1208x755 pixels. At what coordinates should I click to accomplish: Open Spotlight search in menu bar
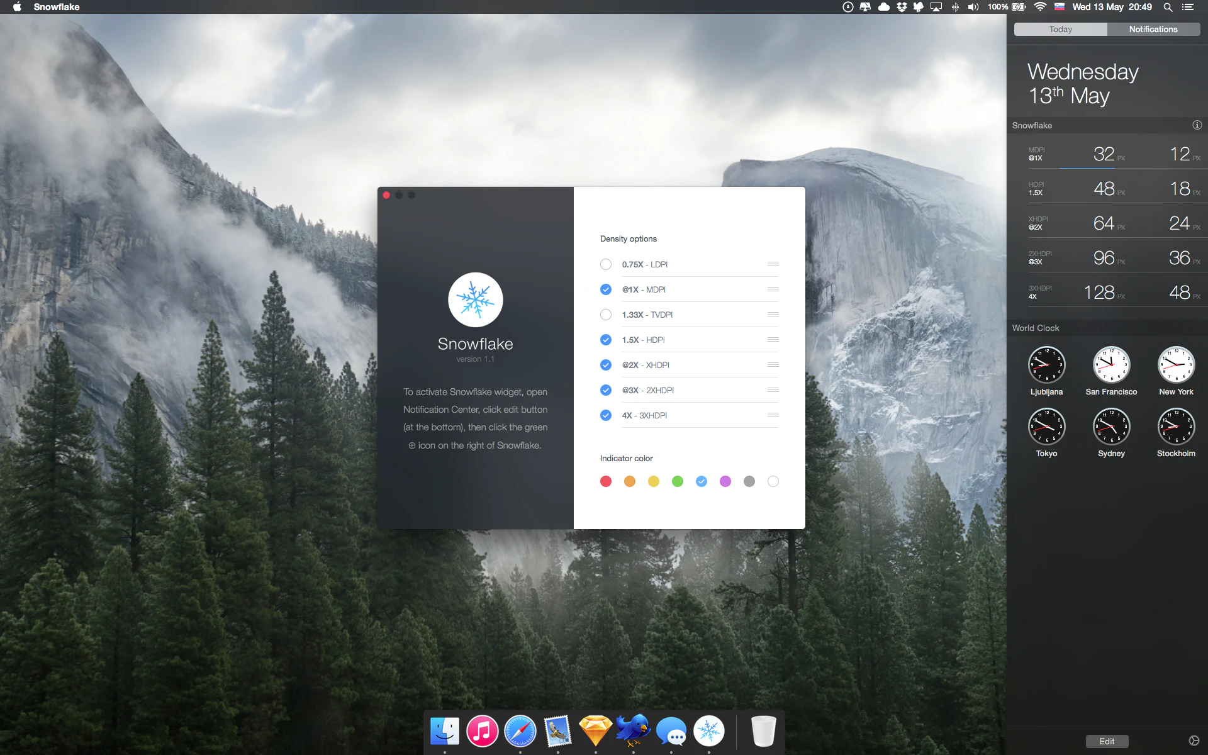(x=1168, y=7)
